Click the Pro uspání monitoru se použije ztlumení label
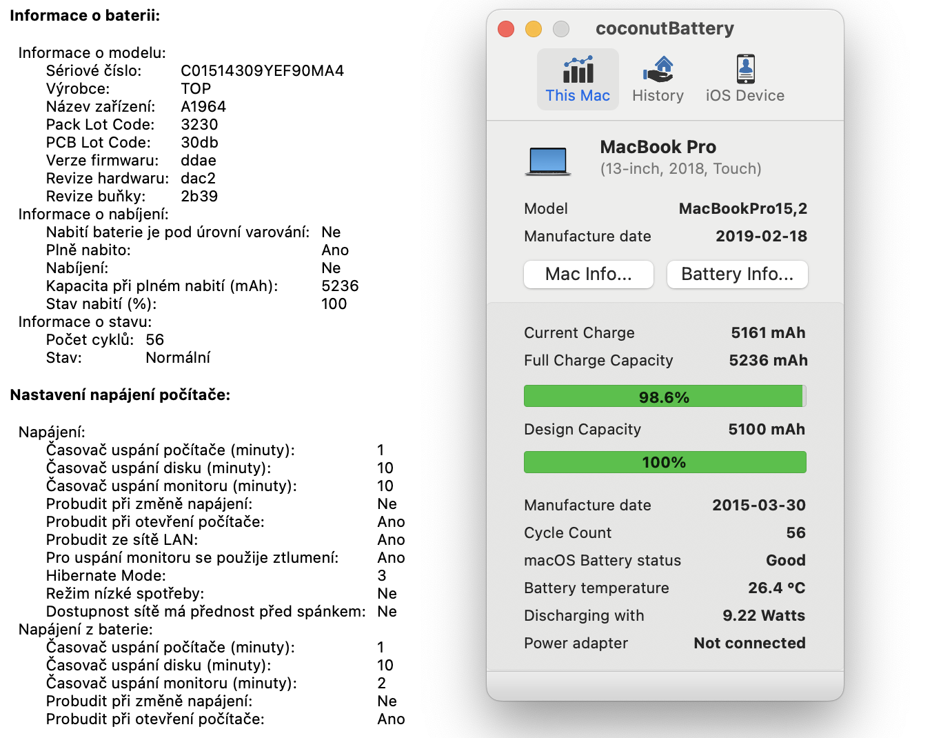Viewport: 932px width, 738px height. [x=192, y=558]
